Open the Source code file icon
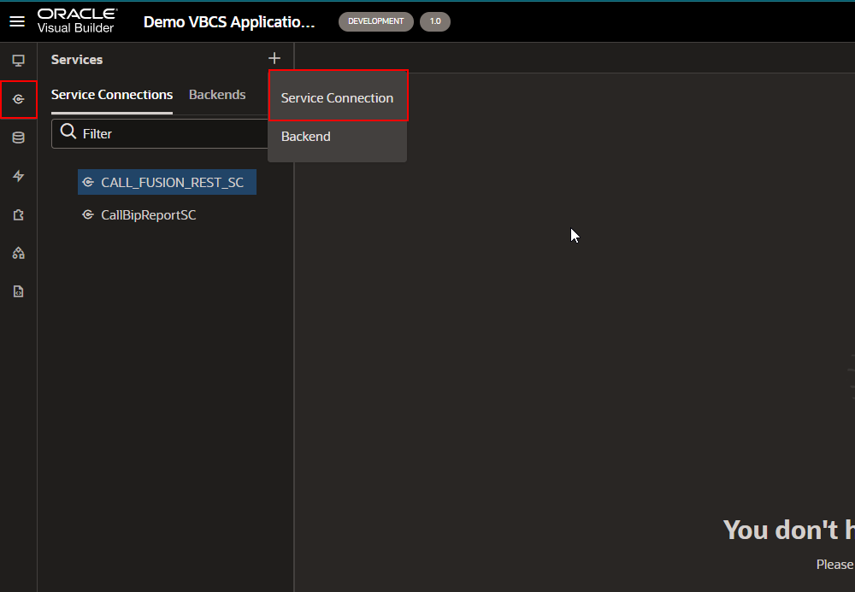Image resolution: width=855 pixels, height=592 pixels. (x=19, y=291)
